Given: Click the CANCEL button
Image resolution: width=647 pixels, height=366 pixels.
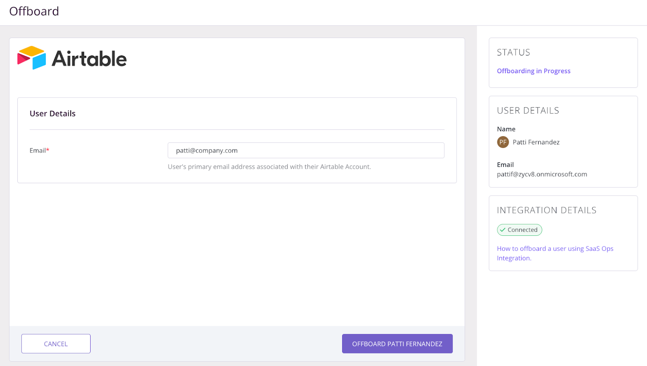Looking at the screenshot, I should click(x=56, y=344).
